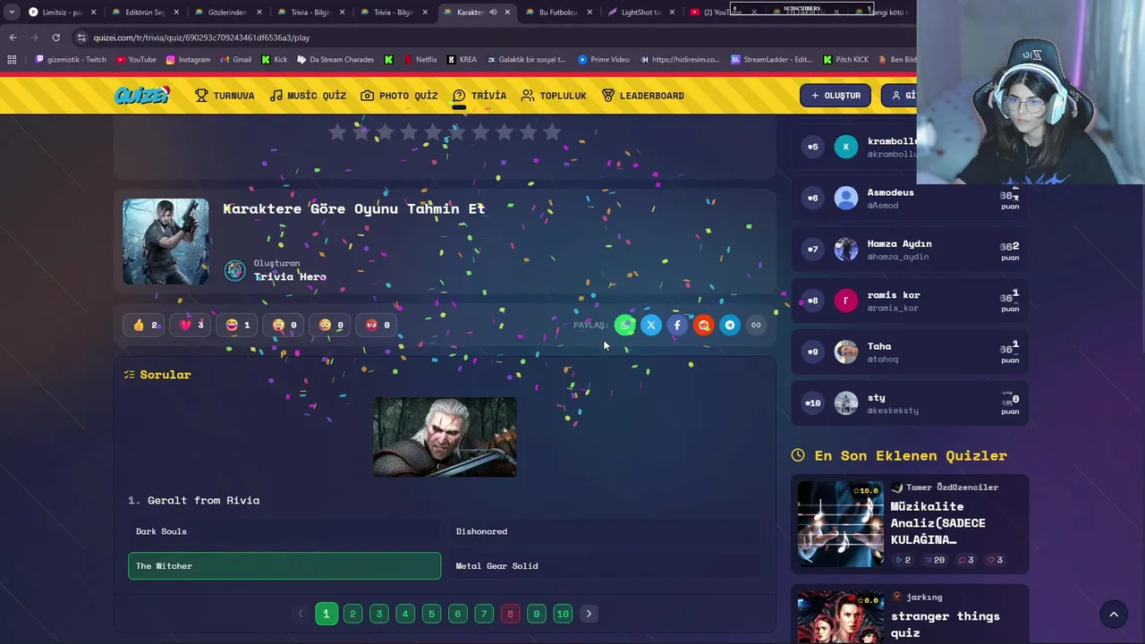The image size is (1145, 644).
Task: Go back with the browser back arrow
Action: pyautogui.click(x=13, y=38)
